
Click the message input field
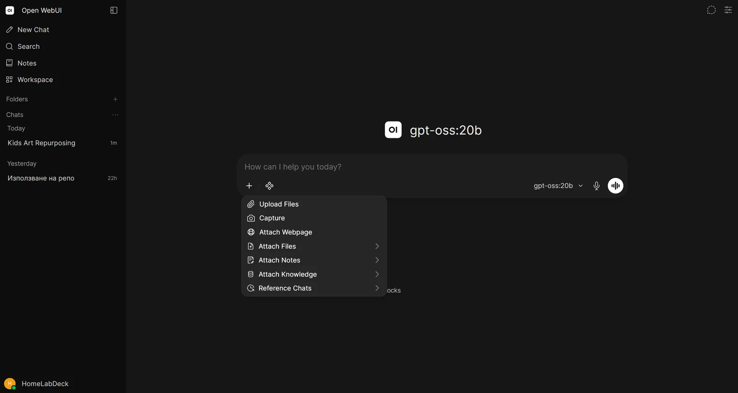tap(432, 167)
